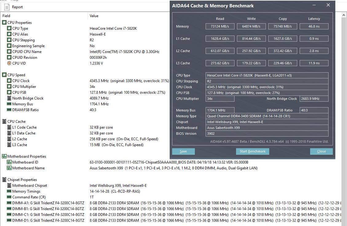Click the Motherboard ID row icon
This screenshot has height=226, width=347.
pyautogui.click(x=9, y=162)
